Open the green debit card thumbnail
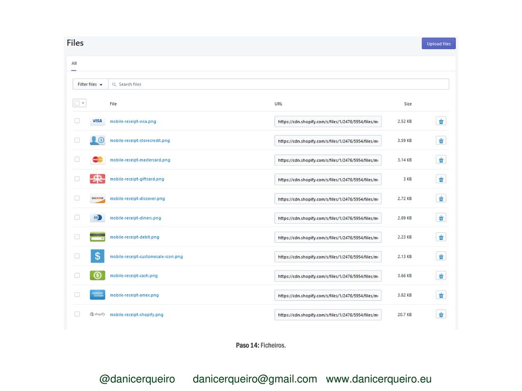 pos(97,237)
